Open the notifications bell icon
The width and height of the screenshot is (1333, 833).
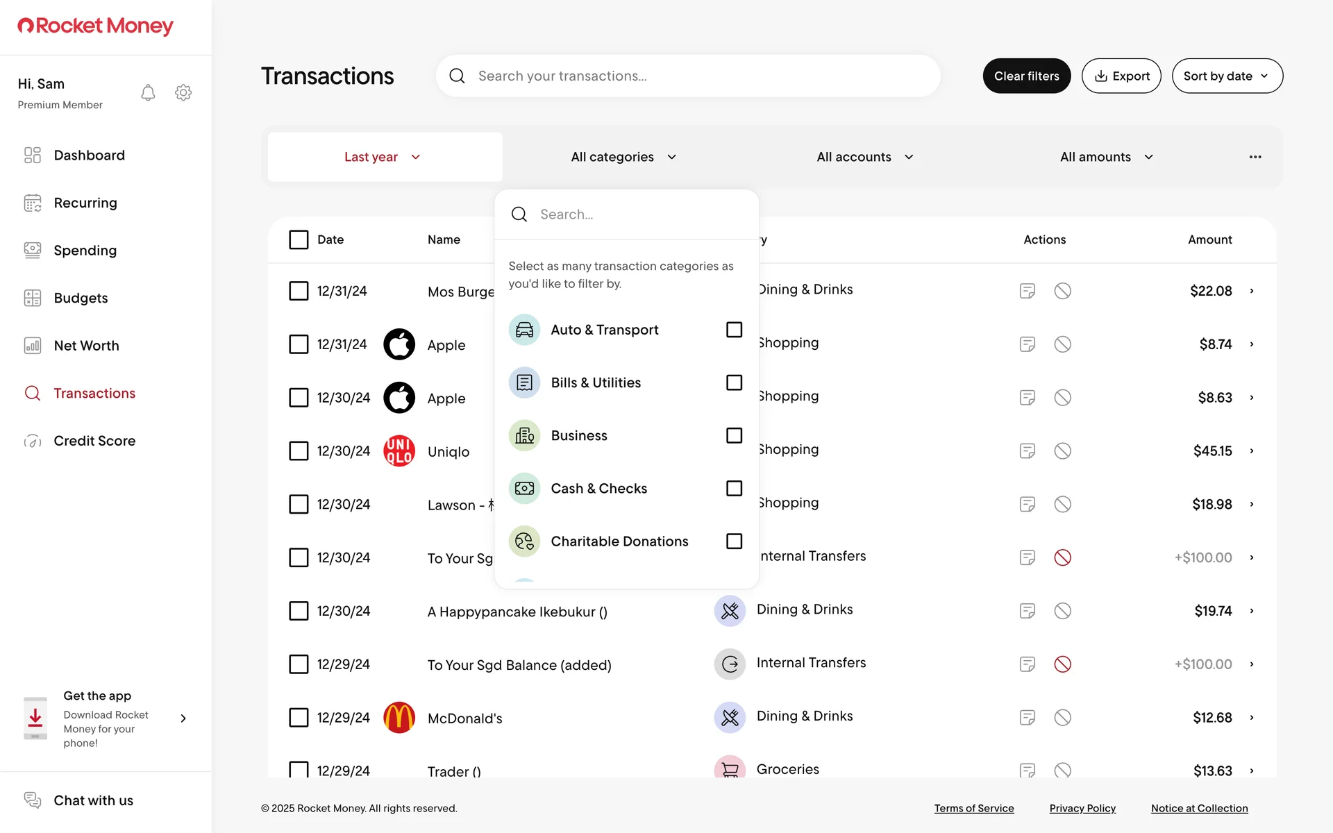tap(148, 92)
